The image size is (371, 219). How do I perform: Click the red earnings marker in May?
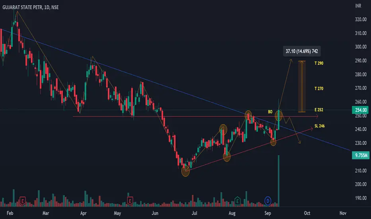click(130, 201)
